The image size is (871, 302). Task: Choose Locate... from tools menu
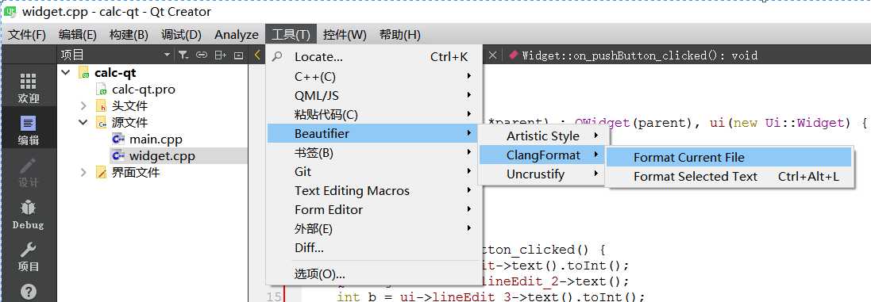(x=375, y=56)
